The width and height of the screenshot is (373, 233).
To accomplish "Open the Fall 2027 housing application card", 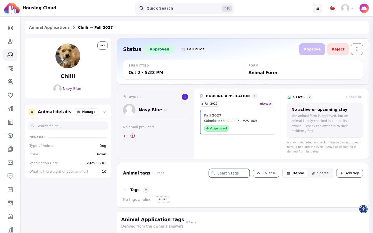I will pos(238,122).
